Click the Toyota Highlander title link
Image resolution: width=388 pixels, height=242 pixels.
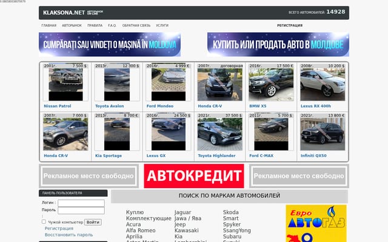click(x=217, y=155)
